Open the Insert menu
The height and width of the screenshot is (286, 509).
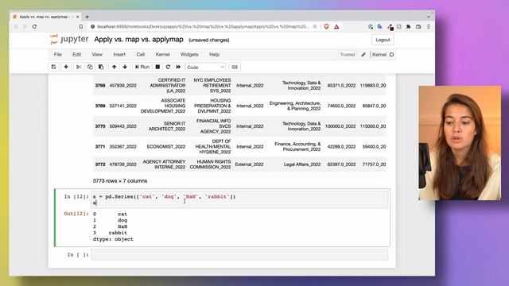(x=119, y=55)
